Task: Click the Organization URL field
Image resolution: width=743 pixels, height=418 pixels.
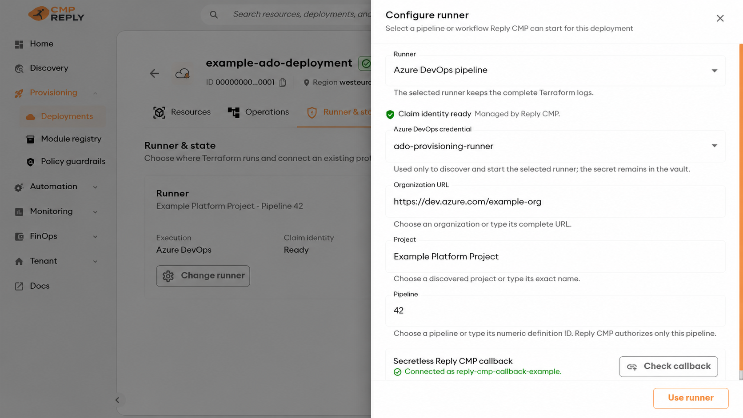Action: (x=555, y=202)
